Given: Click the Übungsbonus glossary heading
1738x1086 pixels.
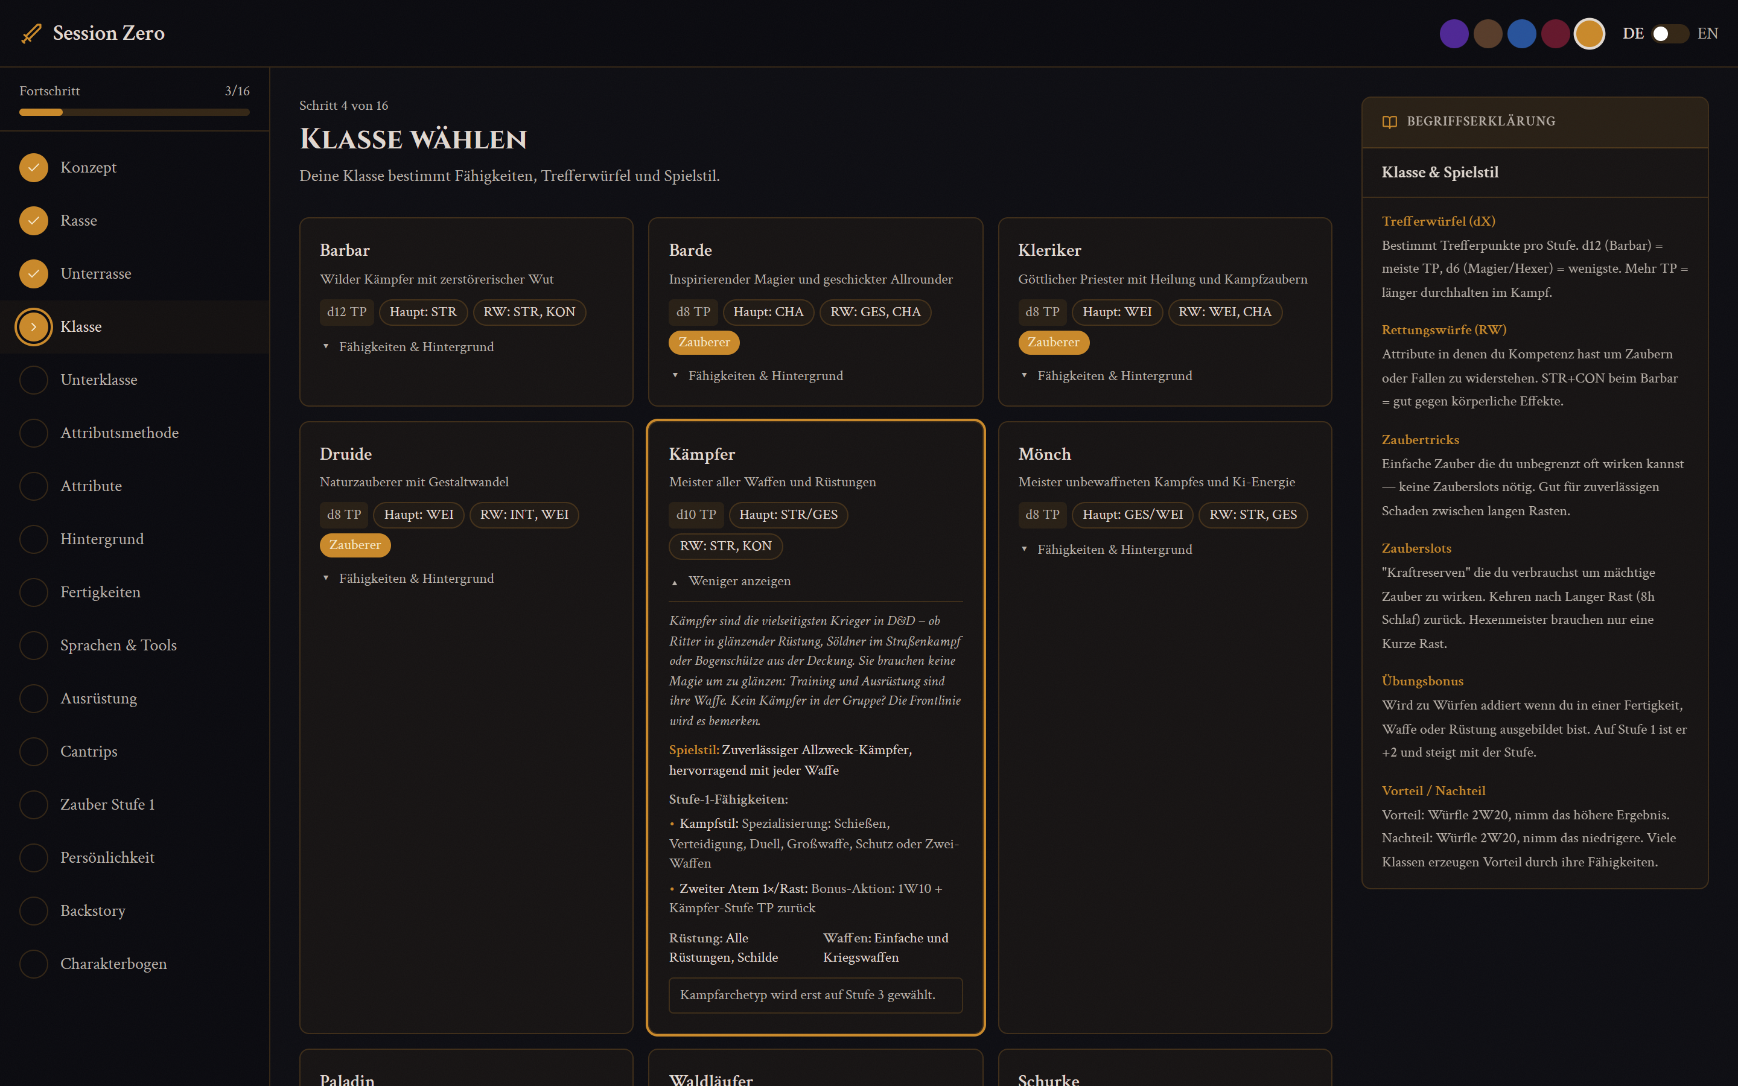Looking at the screenshot, I should 1423,681.
